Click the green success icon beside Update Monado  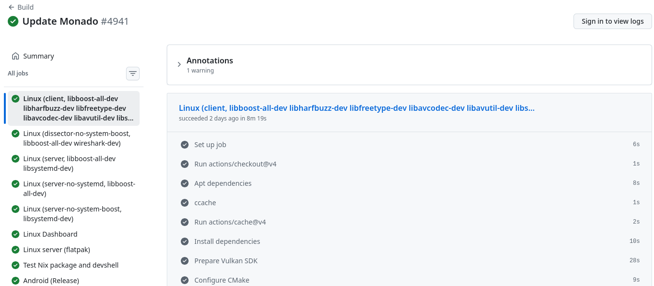(x=13, y=21)
